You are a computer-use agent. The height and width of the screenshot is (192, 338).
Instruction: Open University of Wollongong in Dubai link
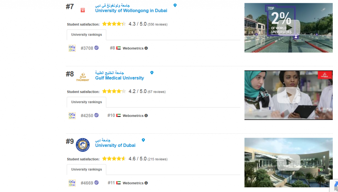click(x=131, y=11)
